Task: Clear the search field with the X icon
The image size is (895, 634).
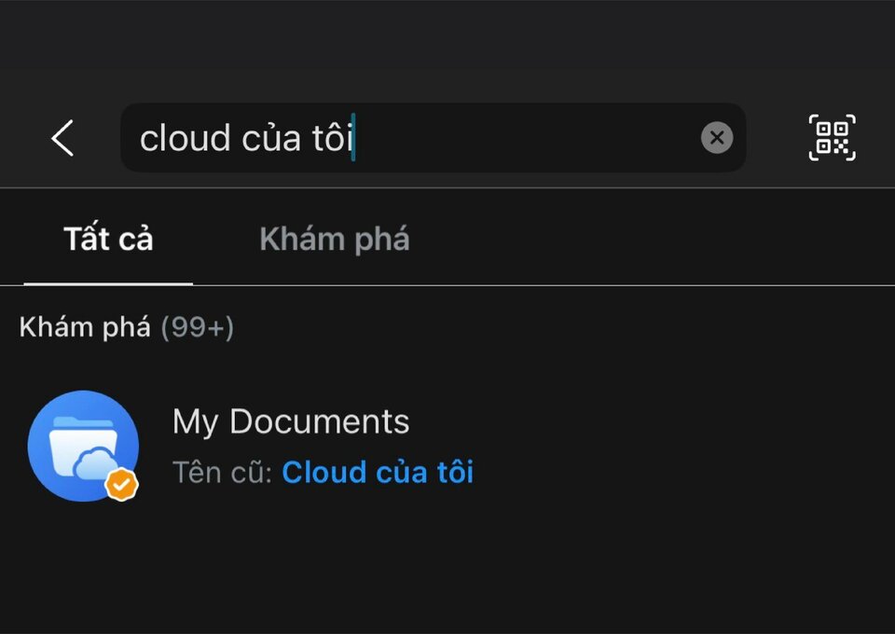Action: pos(717,137)
